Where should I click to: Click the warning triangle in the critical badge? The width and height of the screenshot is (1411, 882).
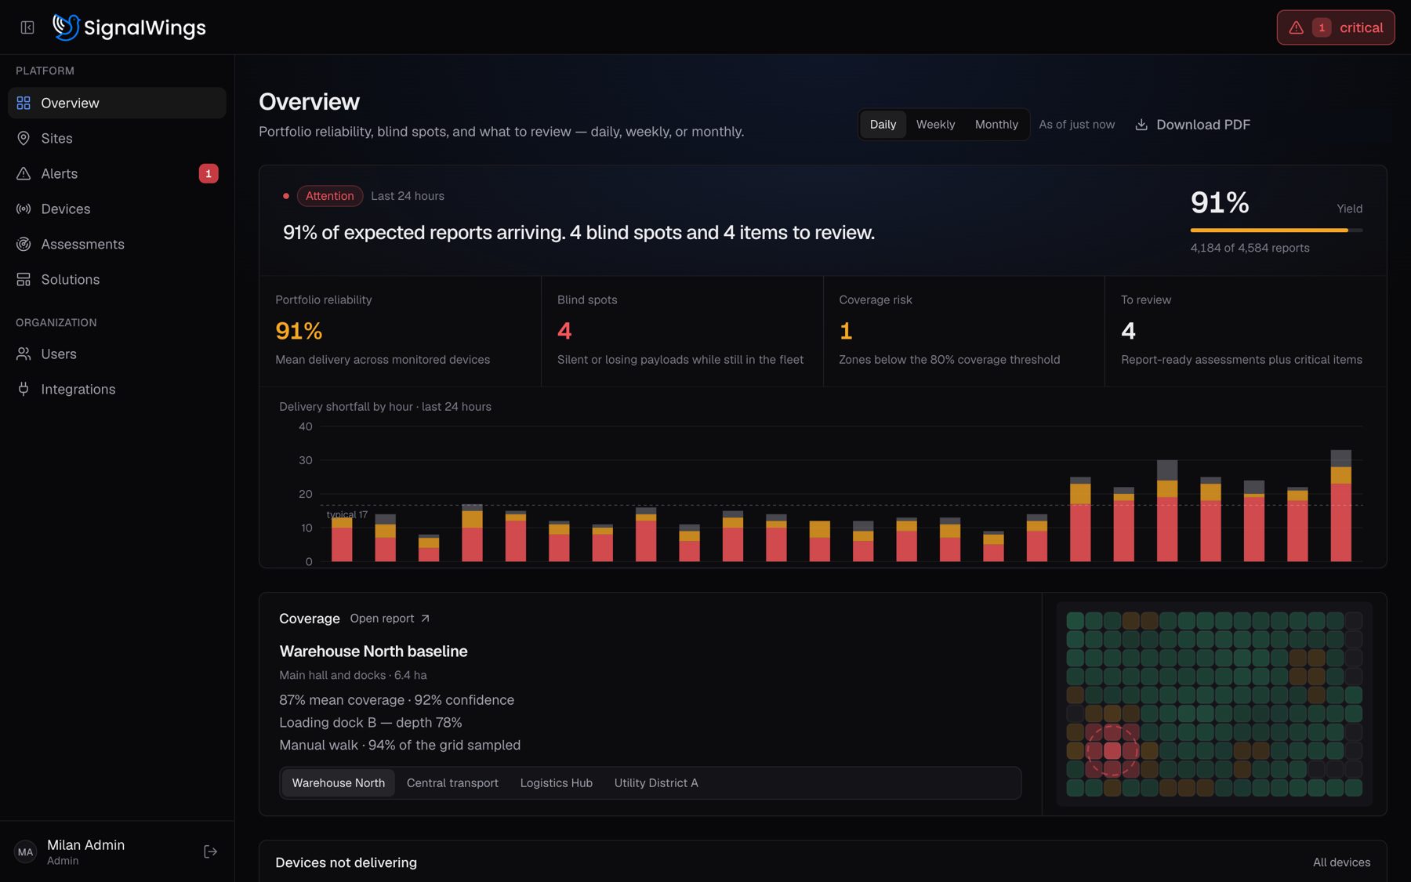1297,27
